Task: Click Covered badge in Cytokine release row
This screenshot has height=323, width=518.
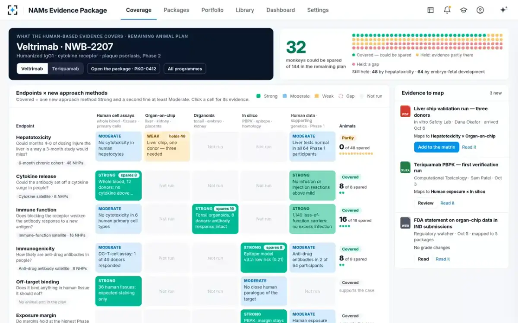Action: (x=350, y=177)
